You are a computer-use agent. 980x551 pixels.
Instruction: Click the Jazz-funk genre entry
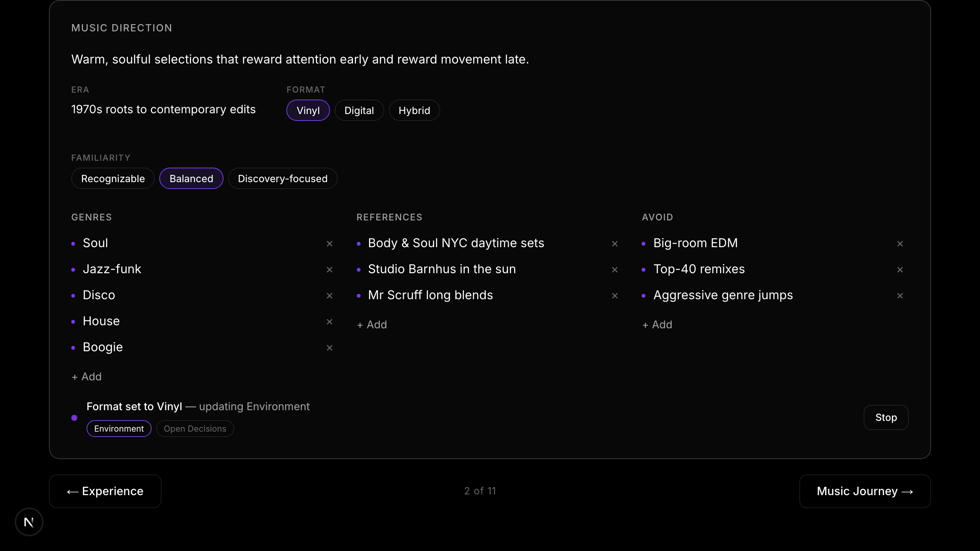tap(112, 269)
